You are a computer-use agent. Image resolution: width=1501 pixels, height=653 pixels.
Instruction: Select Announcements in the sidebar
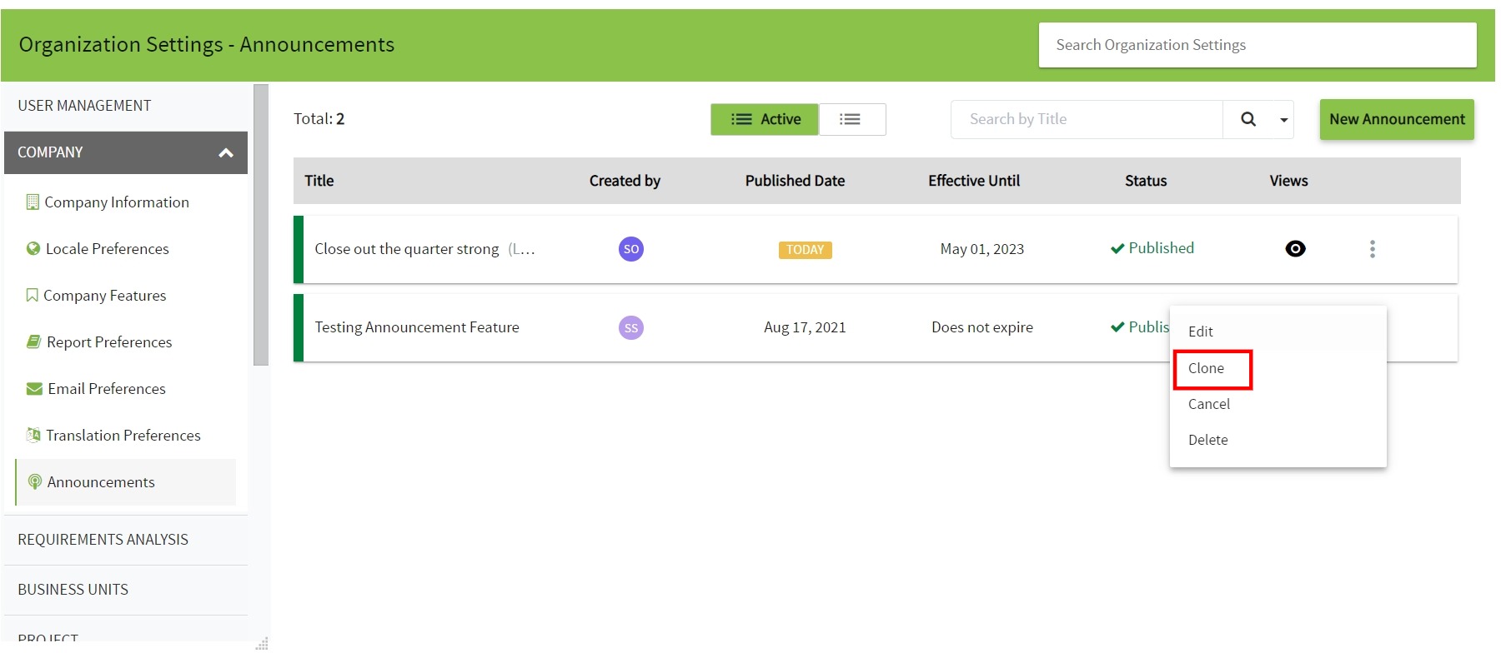(x=125, y=482)
